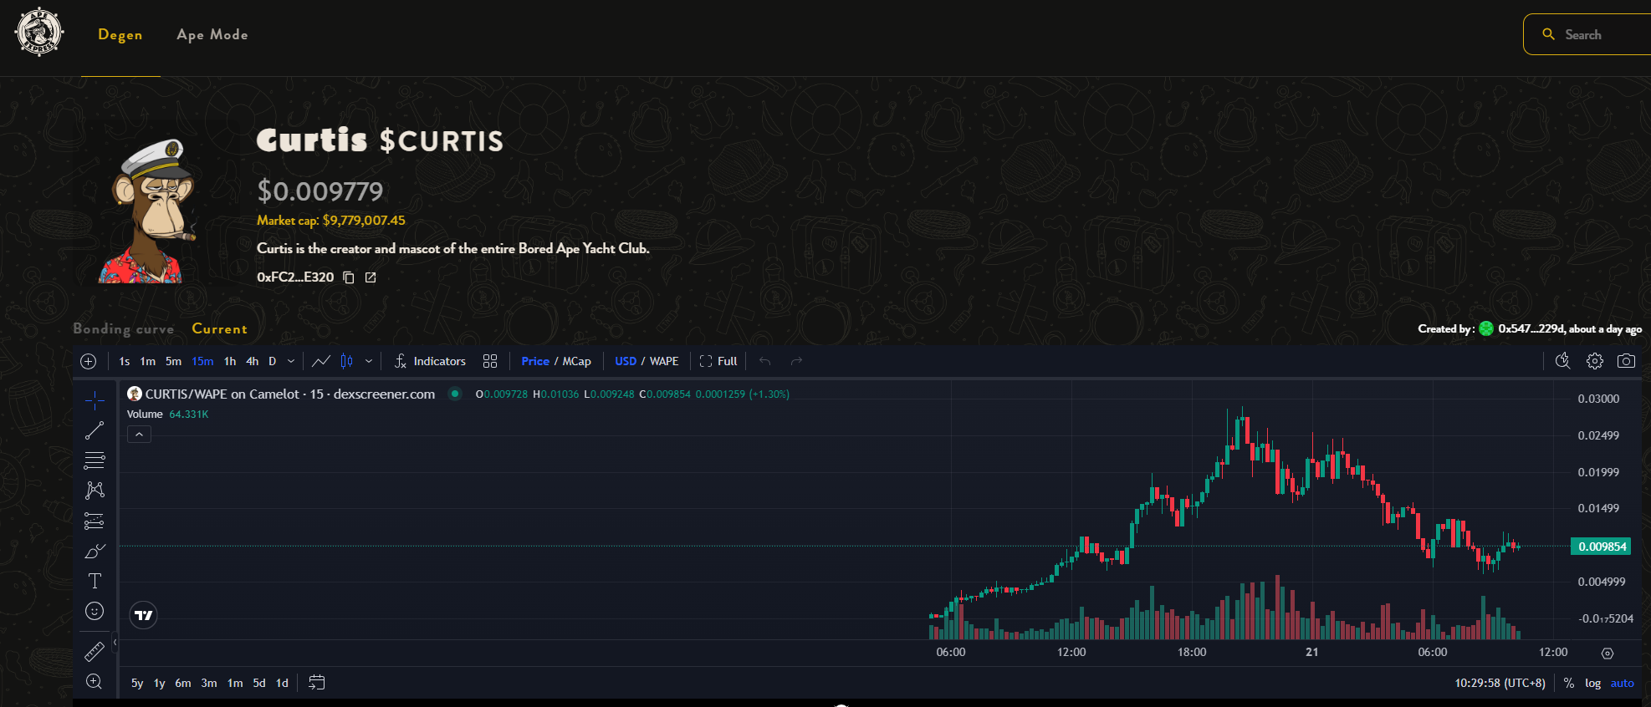Expand chart with Full button
This screenshot has width=1651, height=707.
pos(718,361)
